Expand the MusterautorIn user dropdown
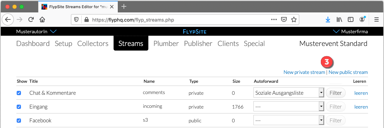384x128 pixels. tap(37, 31)
